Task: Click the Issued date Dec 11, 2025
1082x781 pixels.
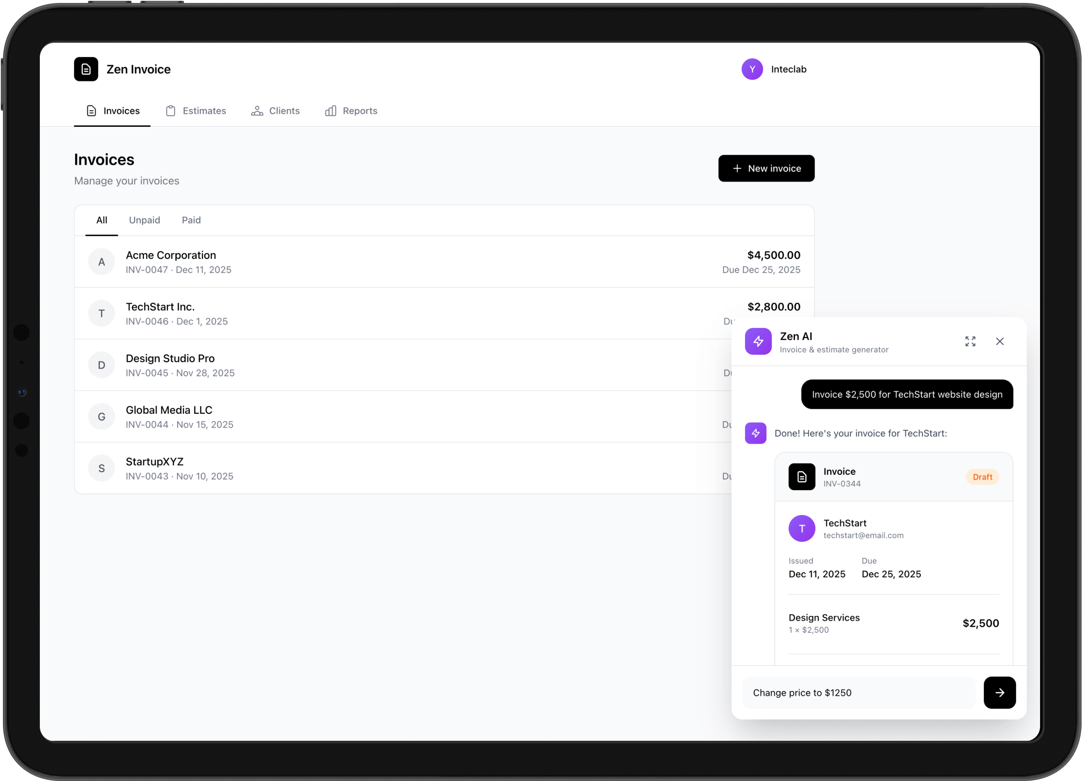Action: (817, 574)
